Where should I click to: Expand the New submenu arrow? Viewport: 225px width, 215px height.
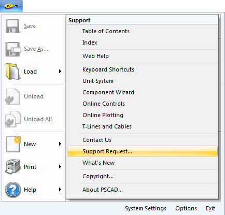tap(60, 144)
